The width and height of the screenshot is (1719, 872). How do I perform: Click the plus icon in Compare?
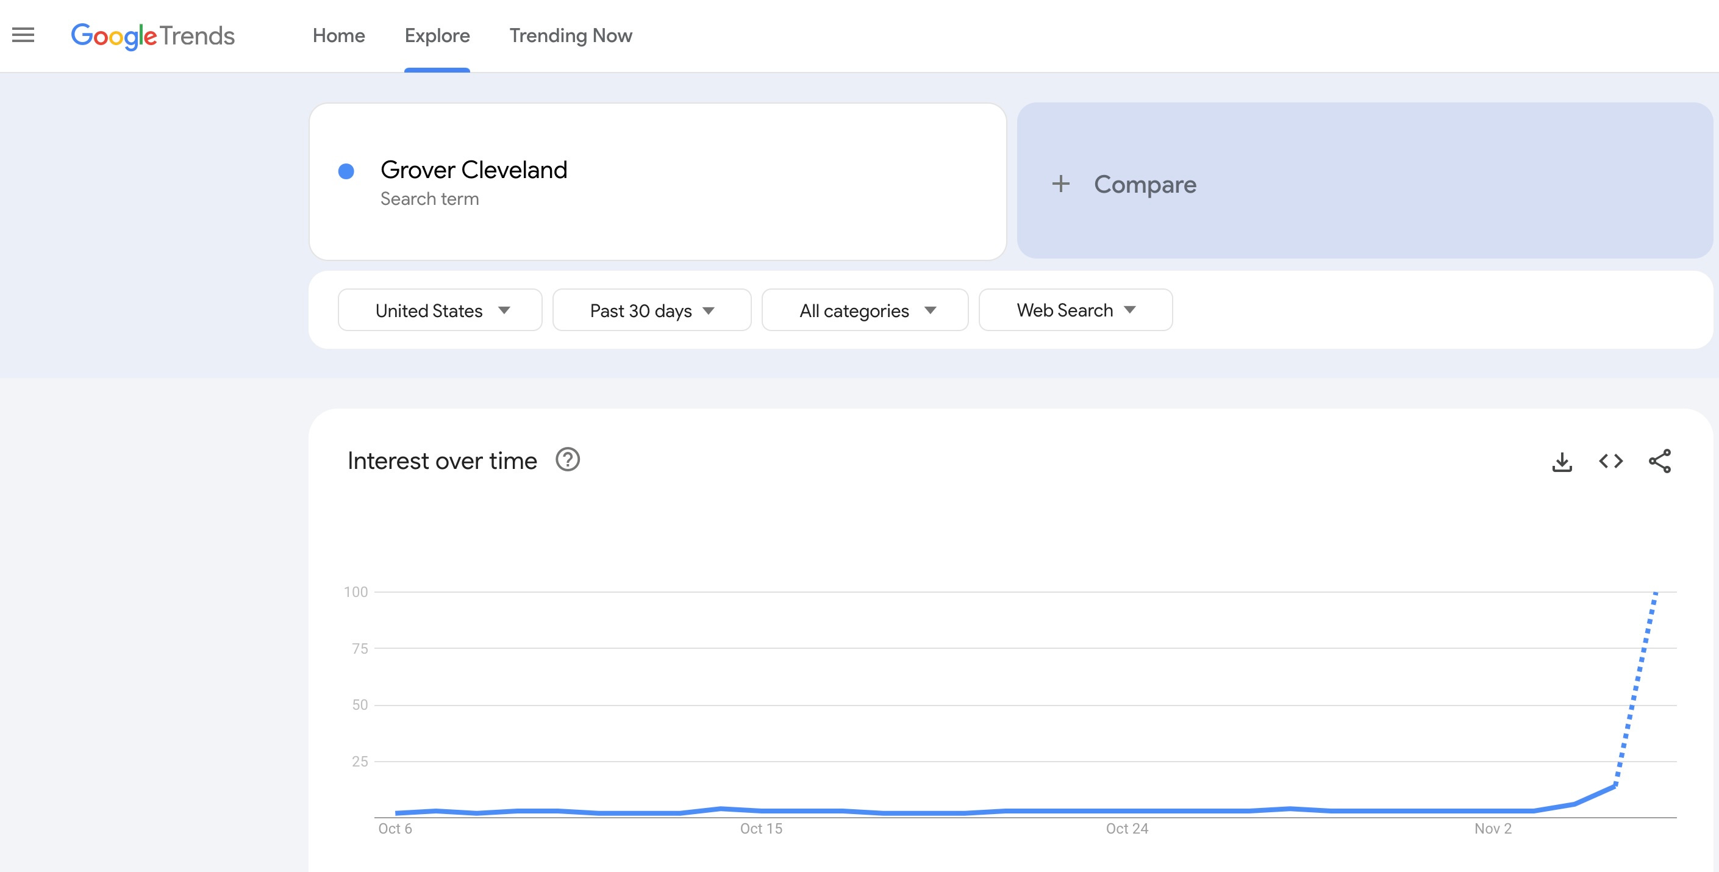pyautogui.click(x=1060, y=184)
